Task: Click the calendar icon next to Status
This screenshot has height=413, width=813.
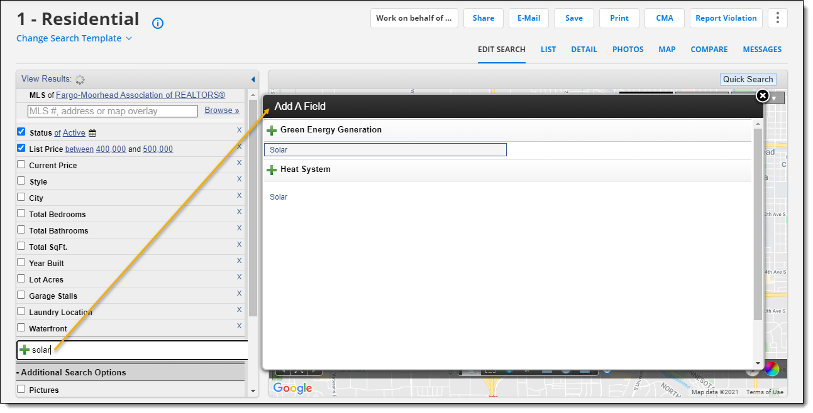Action: [92, 133]
